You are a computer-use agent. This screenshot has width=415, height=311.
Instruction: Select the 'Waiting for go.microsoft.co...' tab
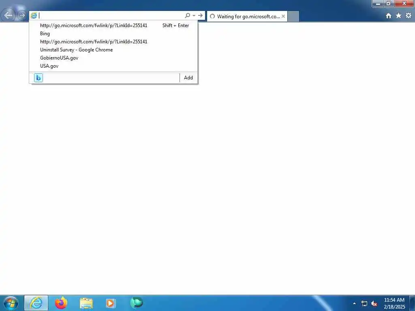click(247, 16)
